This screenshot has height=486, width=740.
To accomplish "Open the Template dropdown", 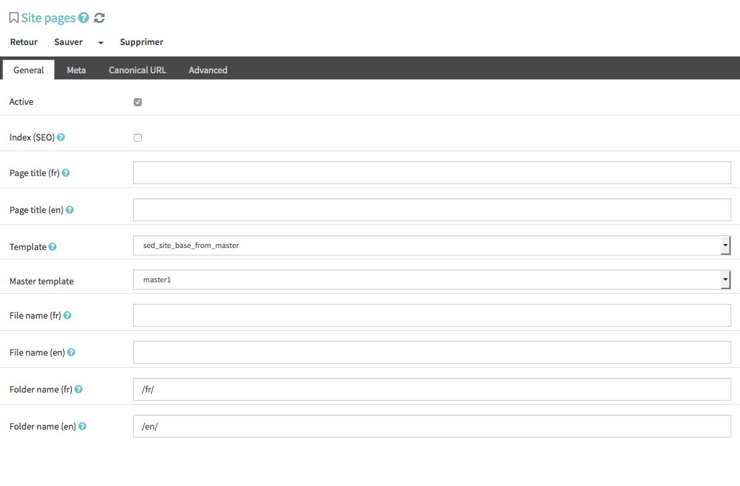I will coord(431,245).
